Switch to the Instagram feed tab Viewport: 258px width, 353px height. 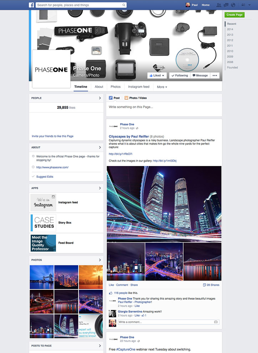tap(139, 87)
